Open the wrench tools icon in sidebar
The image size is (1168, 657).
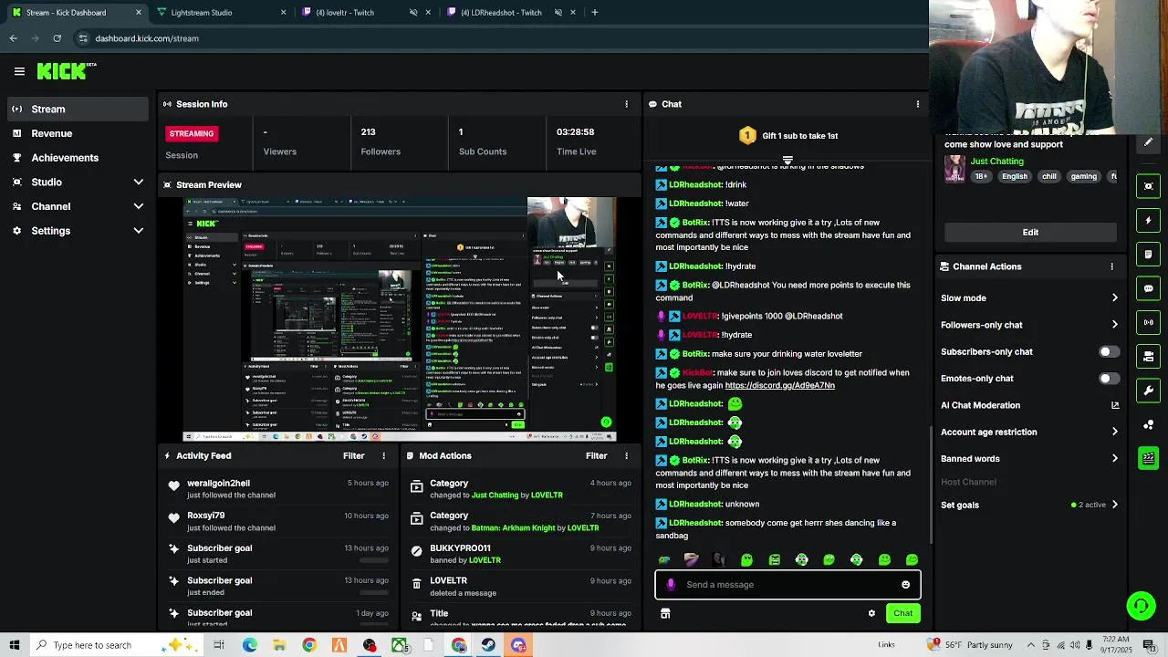(x=1148, y=391)
